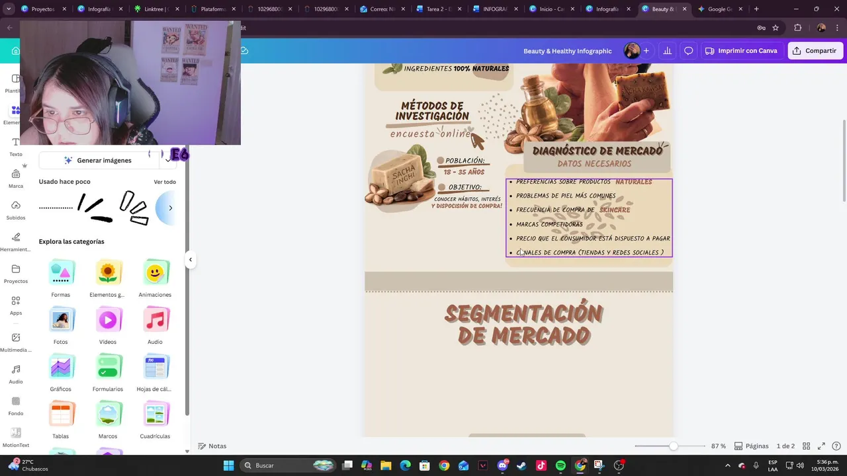Select the black brush strokes recent element
The height and width of the screenshot is (476, 847).
point(95,208)
